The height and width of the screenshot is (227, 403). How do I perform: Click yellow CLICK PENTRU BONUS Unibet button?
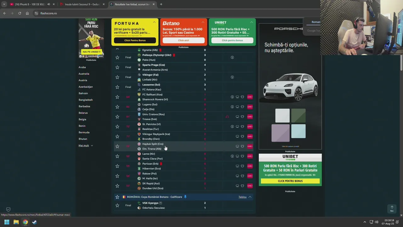tap(290, 181)
